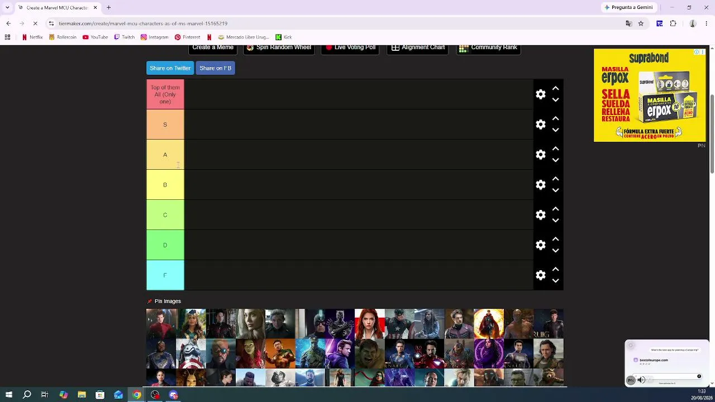Open File Explorer from the taskbar
The image size is (715, 402).
pyautogui.click(x=82, y=395)
